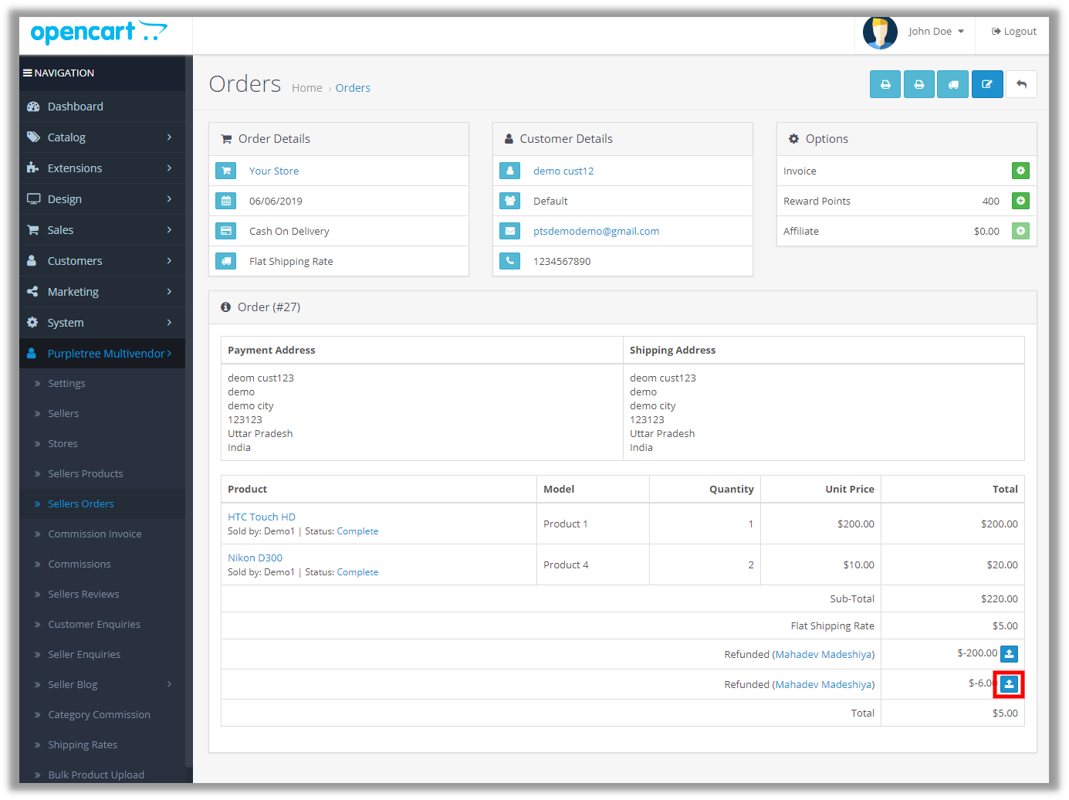
Task: Click Mahadev Madeshiya link beside $-6.00 refund
Action: pos(824,684)
